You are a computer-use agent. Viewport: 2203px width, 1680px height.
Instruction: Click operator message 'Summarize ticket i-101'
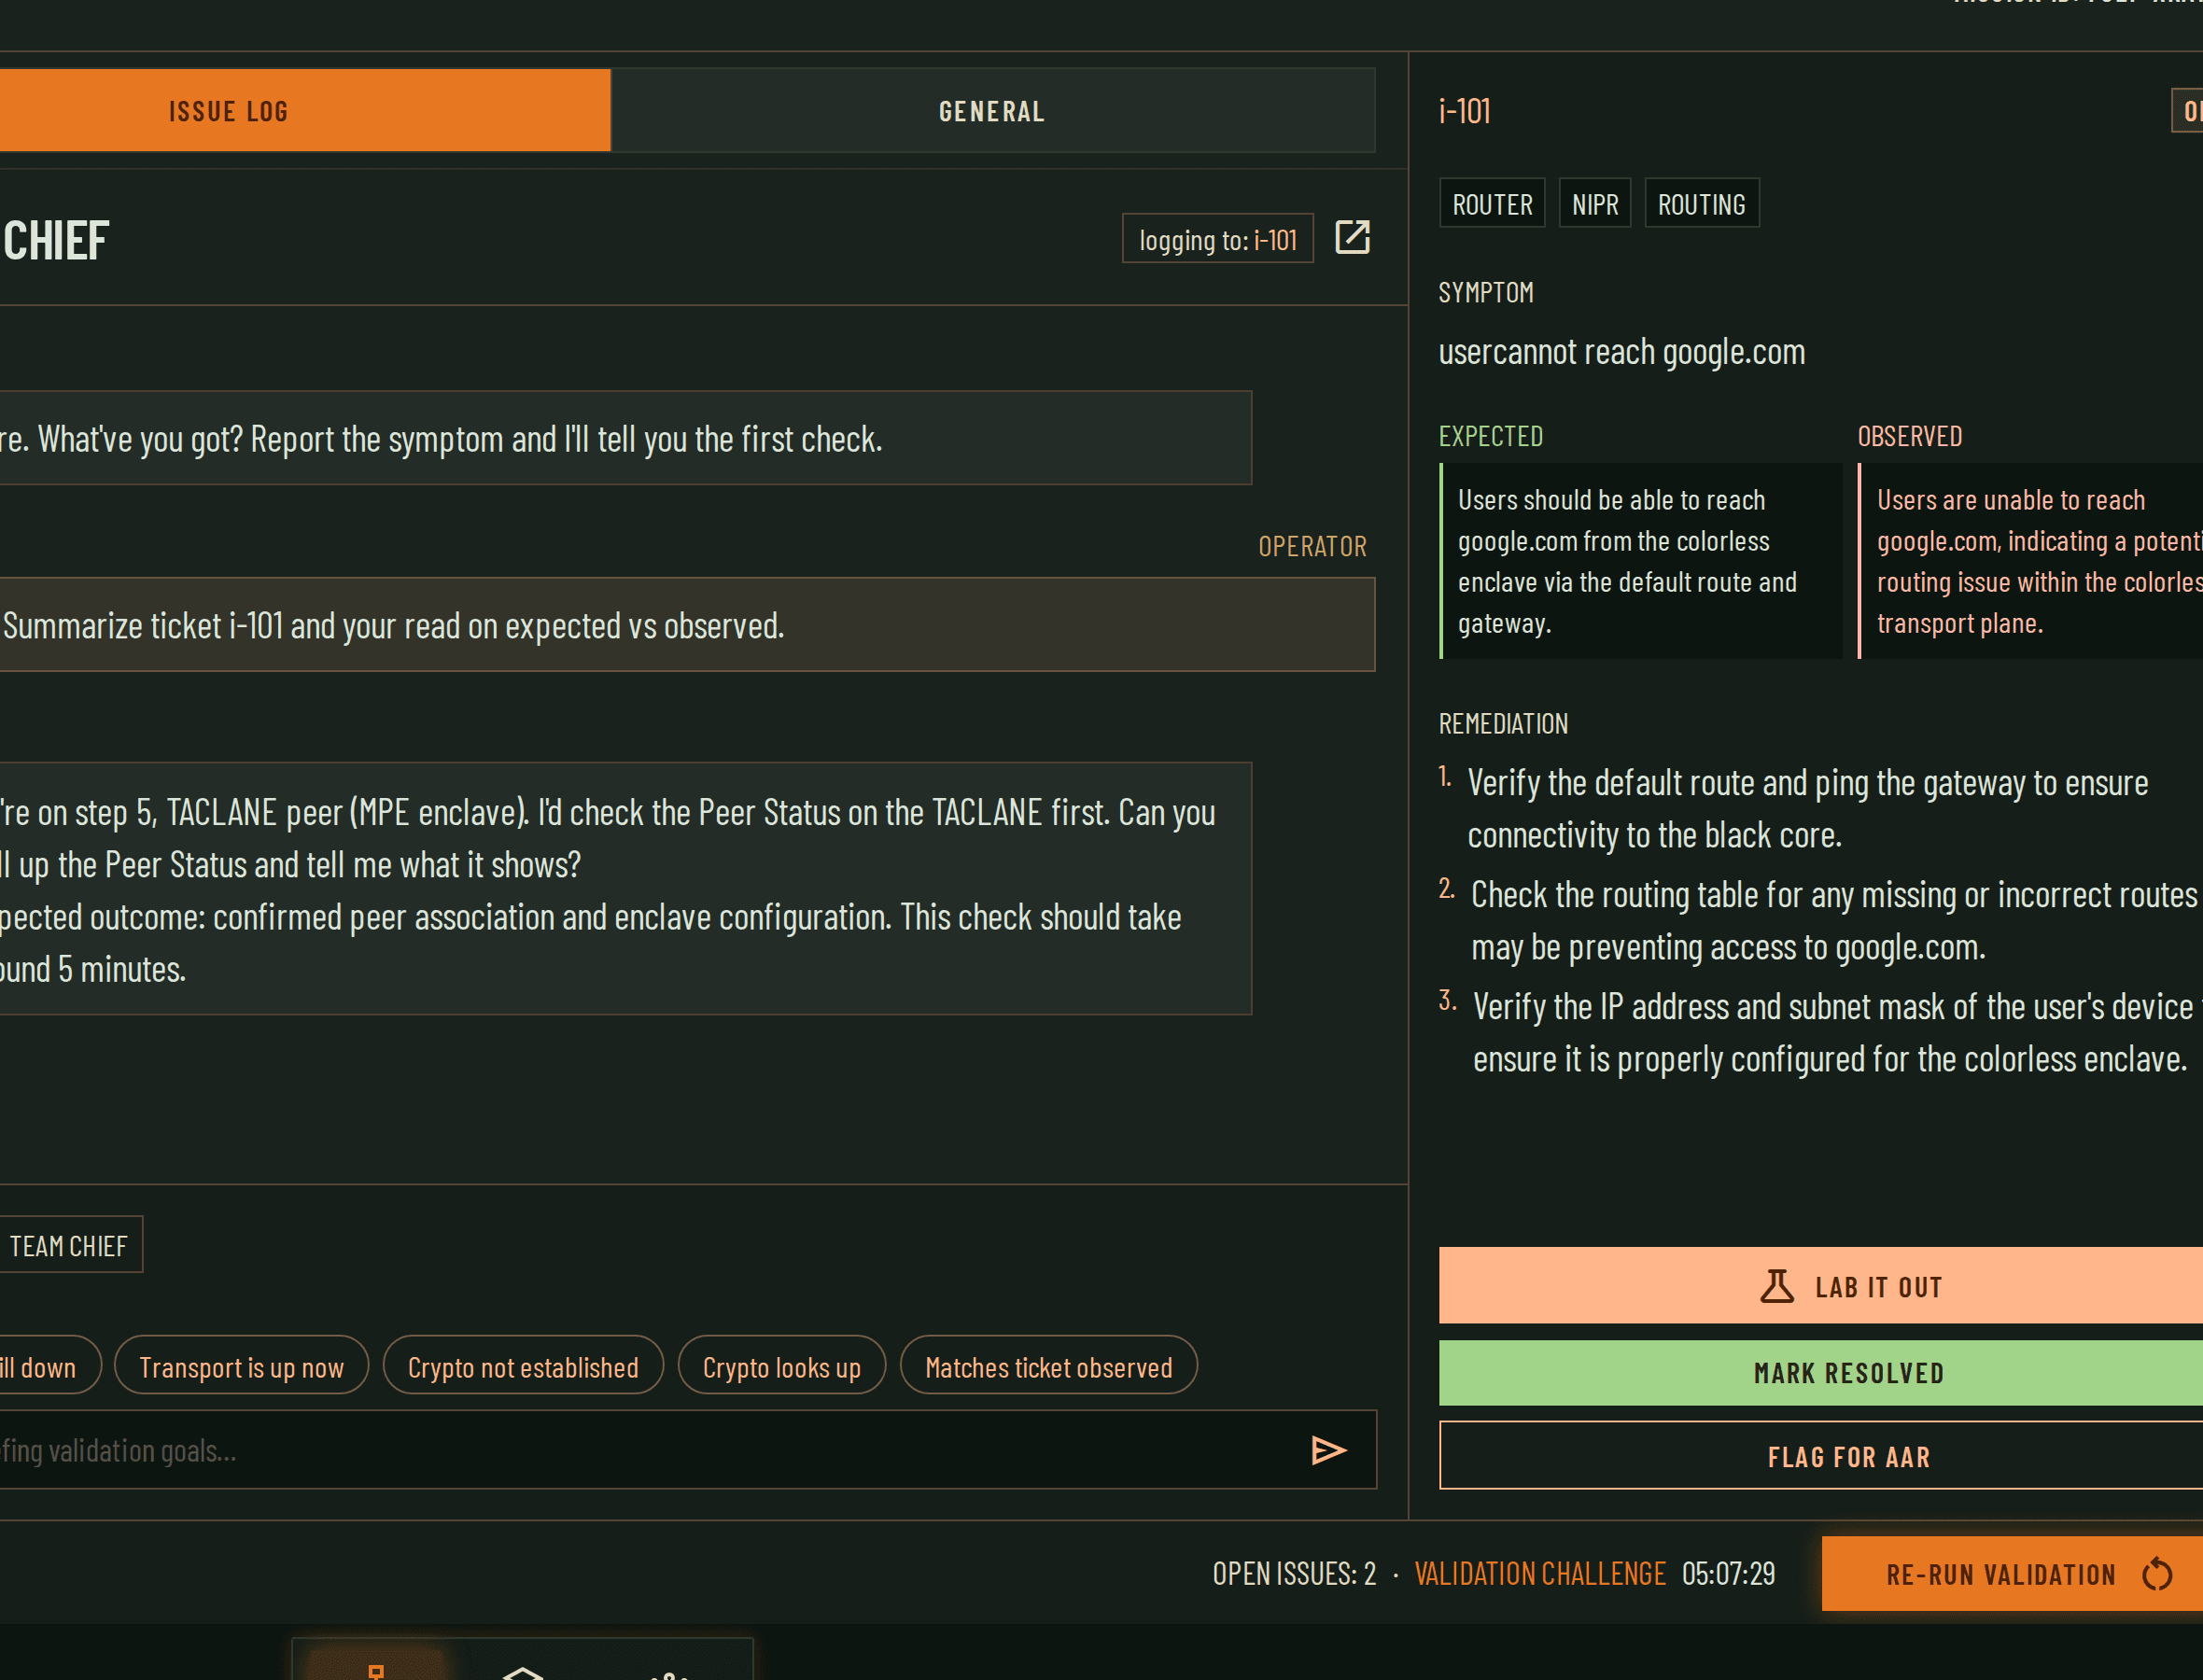tap(687, 624)
